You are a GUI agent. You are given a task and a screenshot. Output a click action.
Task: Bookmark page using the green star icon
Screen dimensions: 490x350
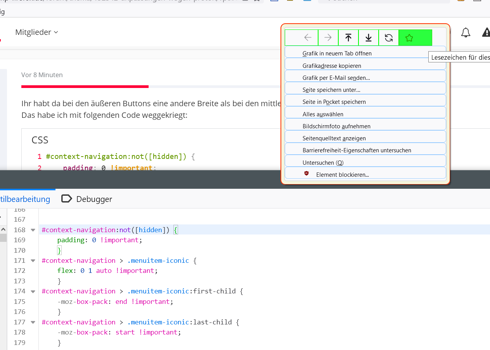coord(409,38)
